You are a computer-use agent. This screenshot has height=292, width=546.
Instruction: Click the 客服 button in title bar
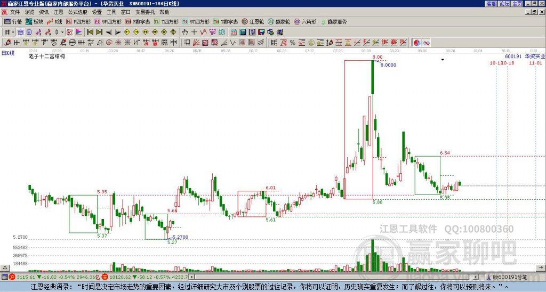[491, 4]
